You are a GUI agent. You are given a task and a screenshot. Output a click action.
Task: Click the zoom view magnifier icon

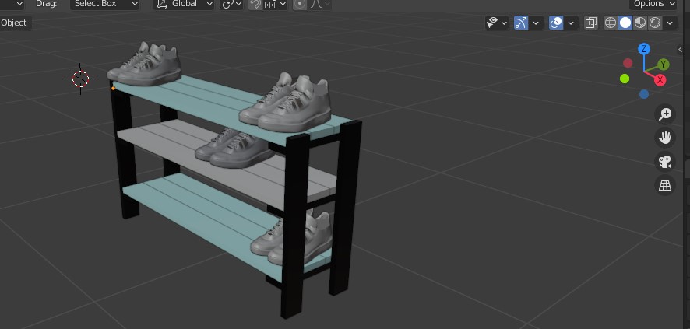pyautogui.click(x=665, y=114)
